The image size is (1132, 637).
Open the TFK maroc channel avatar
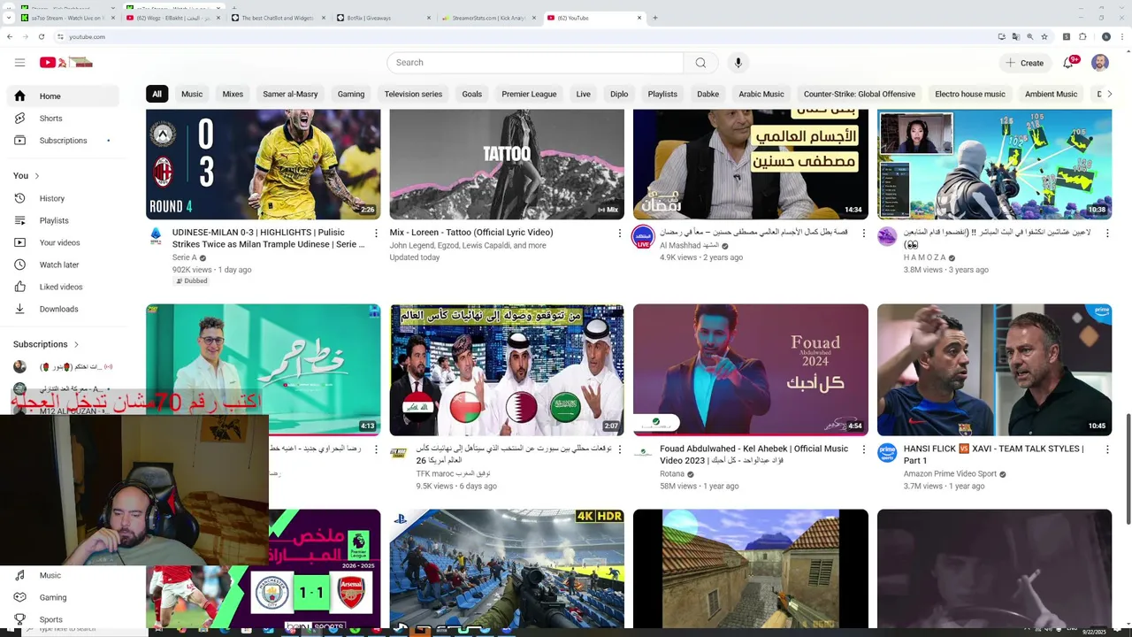point(400,452)
